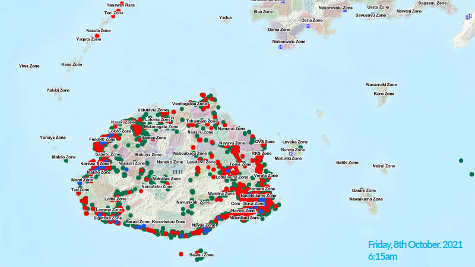Click the red marker left of Sawau Zone
Viewport: 475px width, 267px height.
180,255
